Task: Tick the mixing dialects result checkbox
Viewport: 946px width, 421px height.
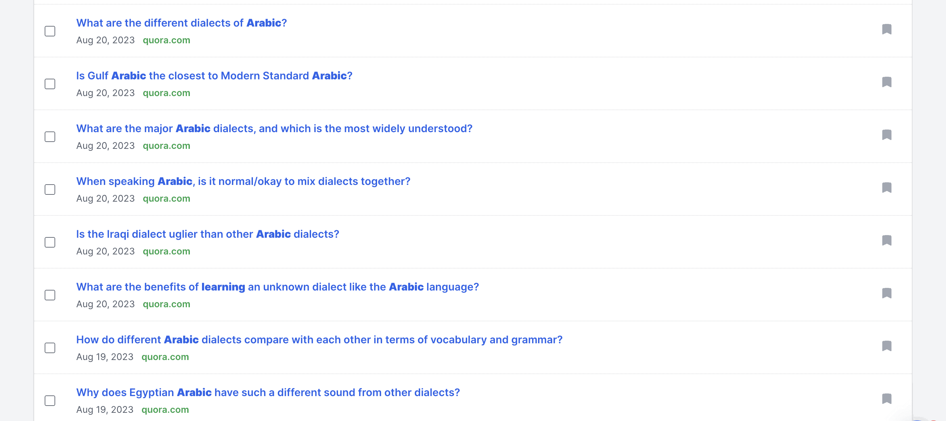Action: pyautogui.click(x=50, y=190)
